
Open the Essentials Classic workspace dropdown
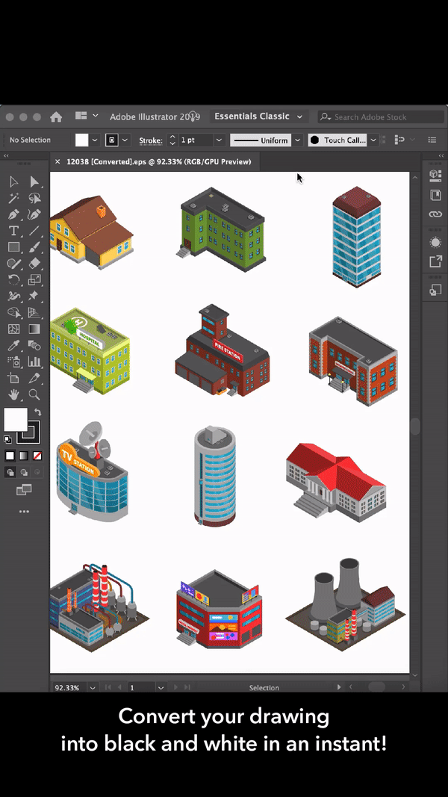pyautogui.click(x=258, y=117)
